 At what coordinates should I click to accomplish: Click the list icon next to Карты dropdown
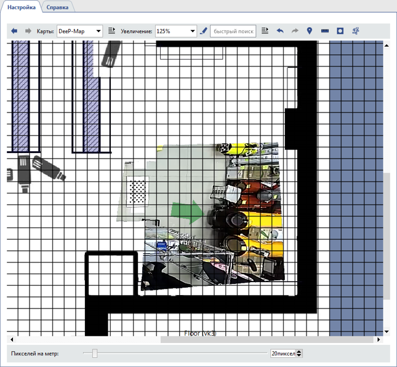point(111,31)
